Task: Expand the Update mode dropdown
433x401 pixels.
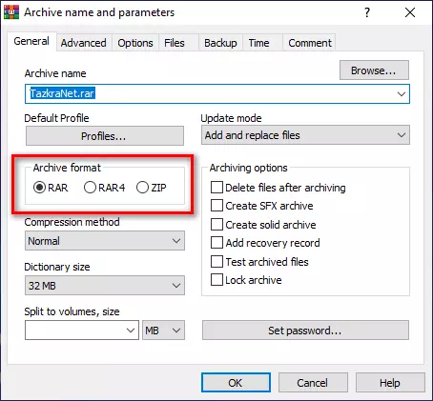Action: pos(305,135)
